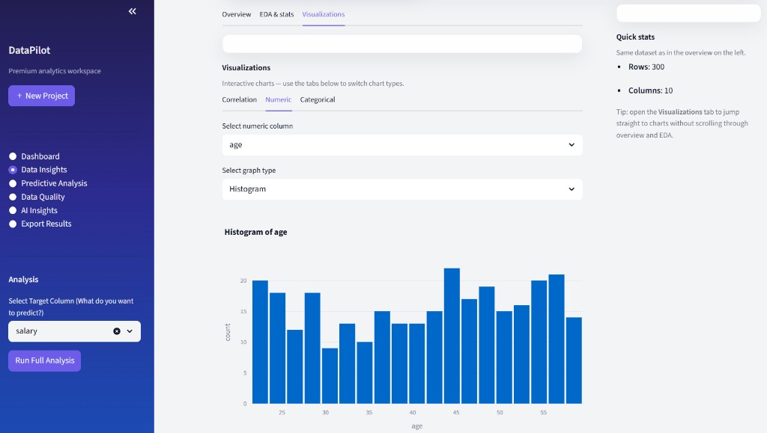Screen dimensions: 767x433
Task: Open the Categorical chart tab
Action: click(x=318, y=99)
